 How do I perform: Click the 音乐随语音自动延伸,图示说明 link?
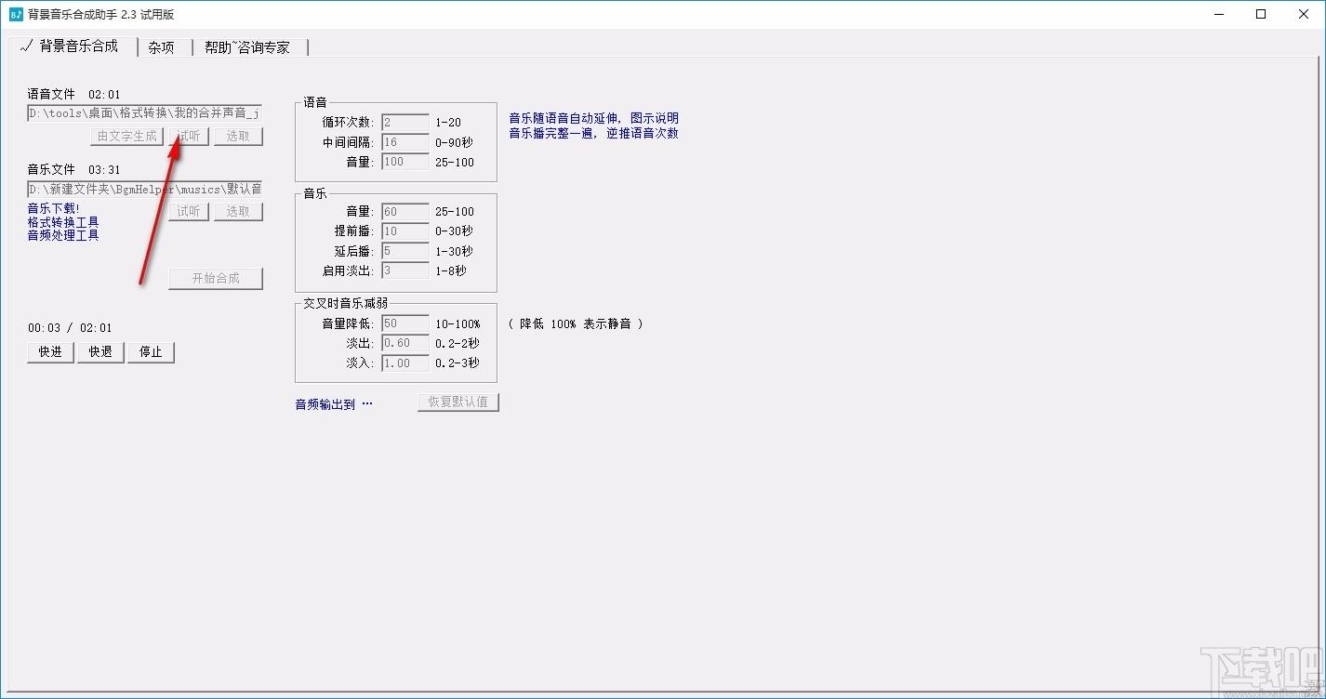click(593, 119)
